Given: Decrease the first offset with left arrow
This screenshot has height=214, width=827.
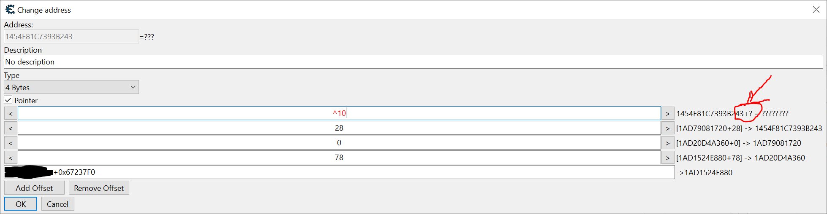Looking at the screenshot, I should click(11, 113).
